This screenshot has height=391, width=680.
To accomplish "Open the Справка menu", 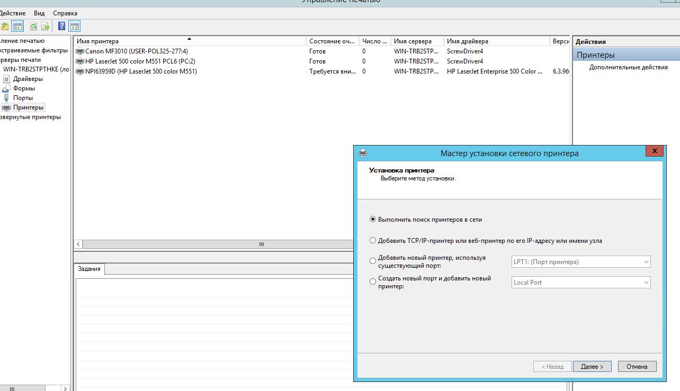I will pos(65,13).
